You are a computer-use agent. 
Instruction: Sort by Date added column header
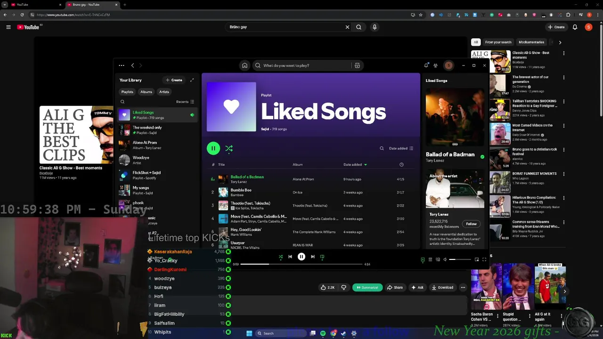click(x=355, y=164)
